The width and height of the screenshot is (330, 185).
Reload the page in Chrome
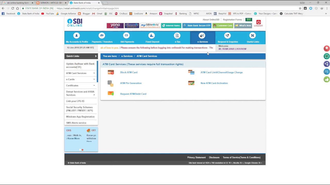[x=13, y=8]
